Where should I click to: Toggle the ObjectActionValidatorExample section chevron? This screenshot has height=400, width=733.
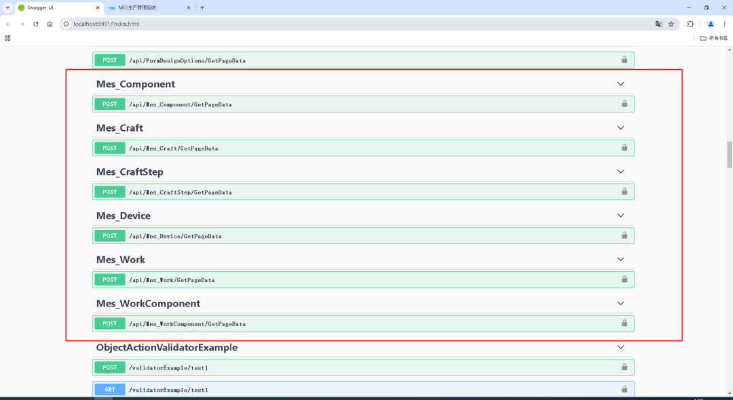tap(620, 347)
